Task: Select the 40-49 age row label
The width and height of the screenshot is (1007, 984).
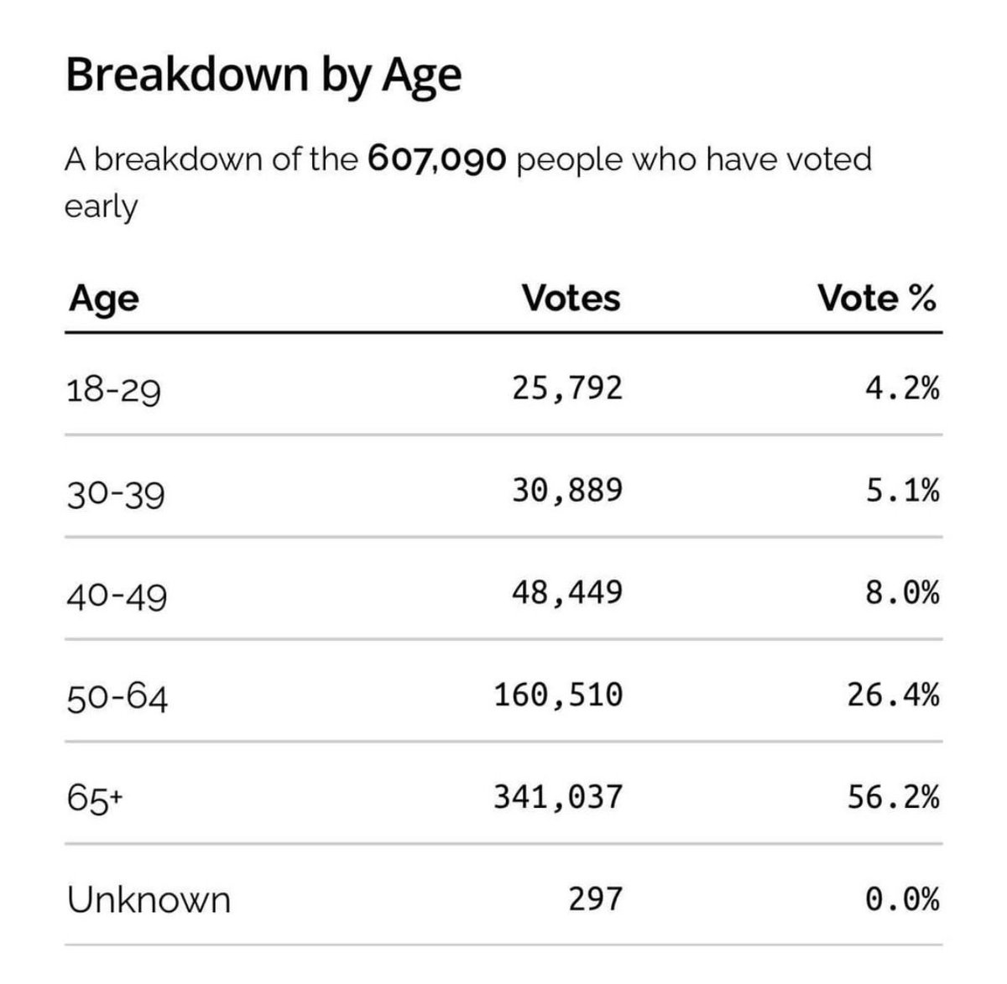Action: 117,596
